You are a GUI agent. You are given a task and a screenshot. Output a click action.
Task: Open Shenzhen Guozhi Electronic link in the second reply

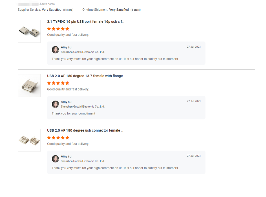(83, 107)
